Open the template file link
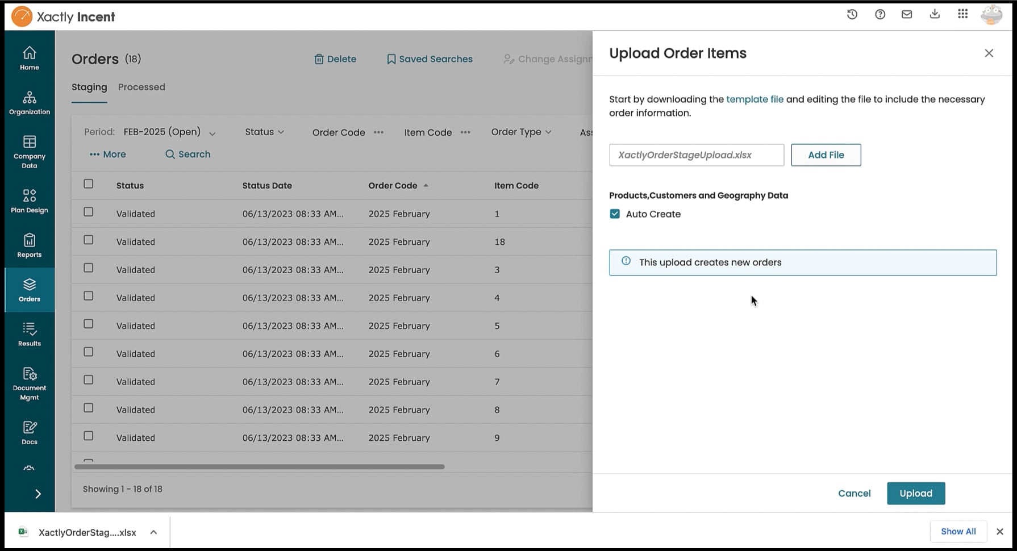 click(755, 99)
